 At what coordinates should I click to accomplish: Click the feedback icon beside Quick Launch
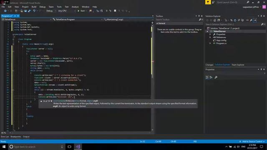pyautogui.click(x=213, y=2)
